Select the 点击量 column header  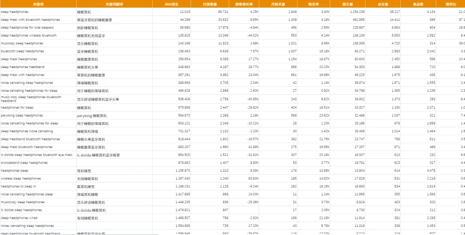coord(382,4)
